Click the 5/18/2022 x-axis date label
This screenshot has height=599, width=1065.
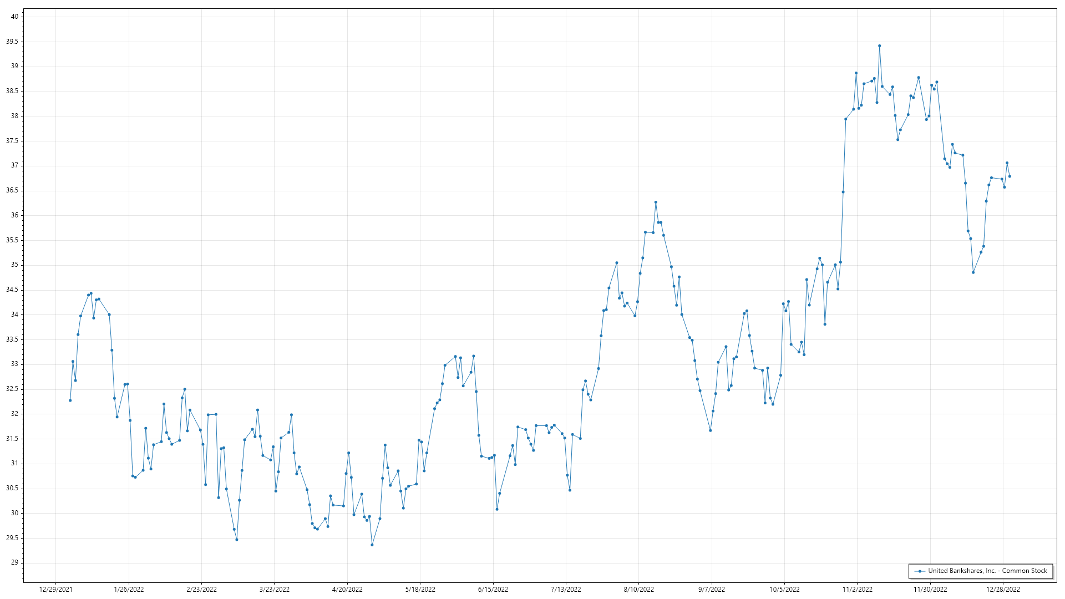click(420, 589)
